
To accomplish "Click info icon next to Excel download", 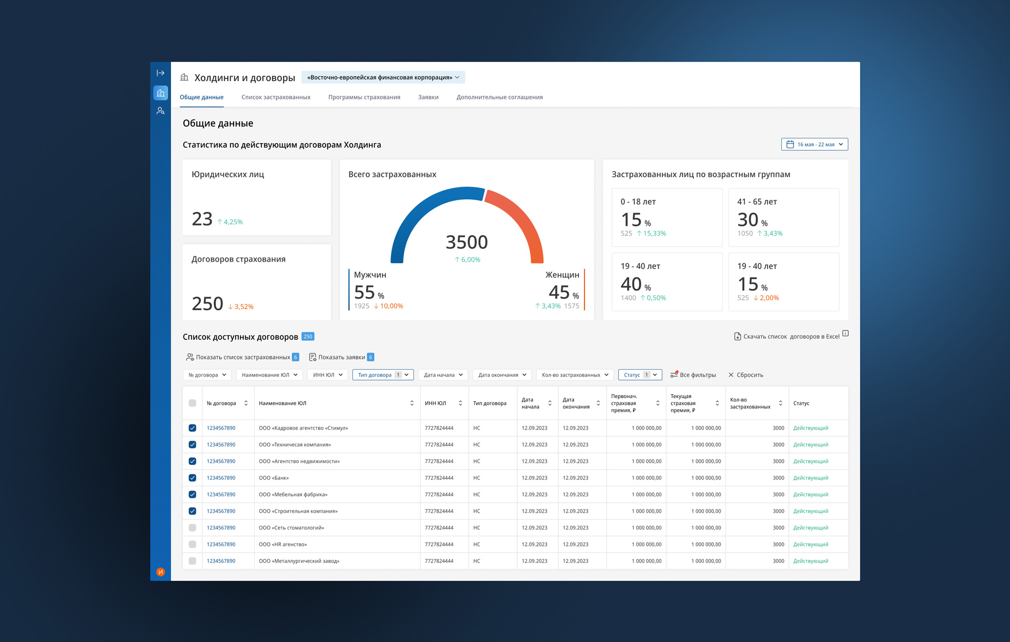I will coord(845,333).
